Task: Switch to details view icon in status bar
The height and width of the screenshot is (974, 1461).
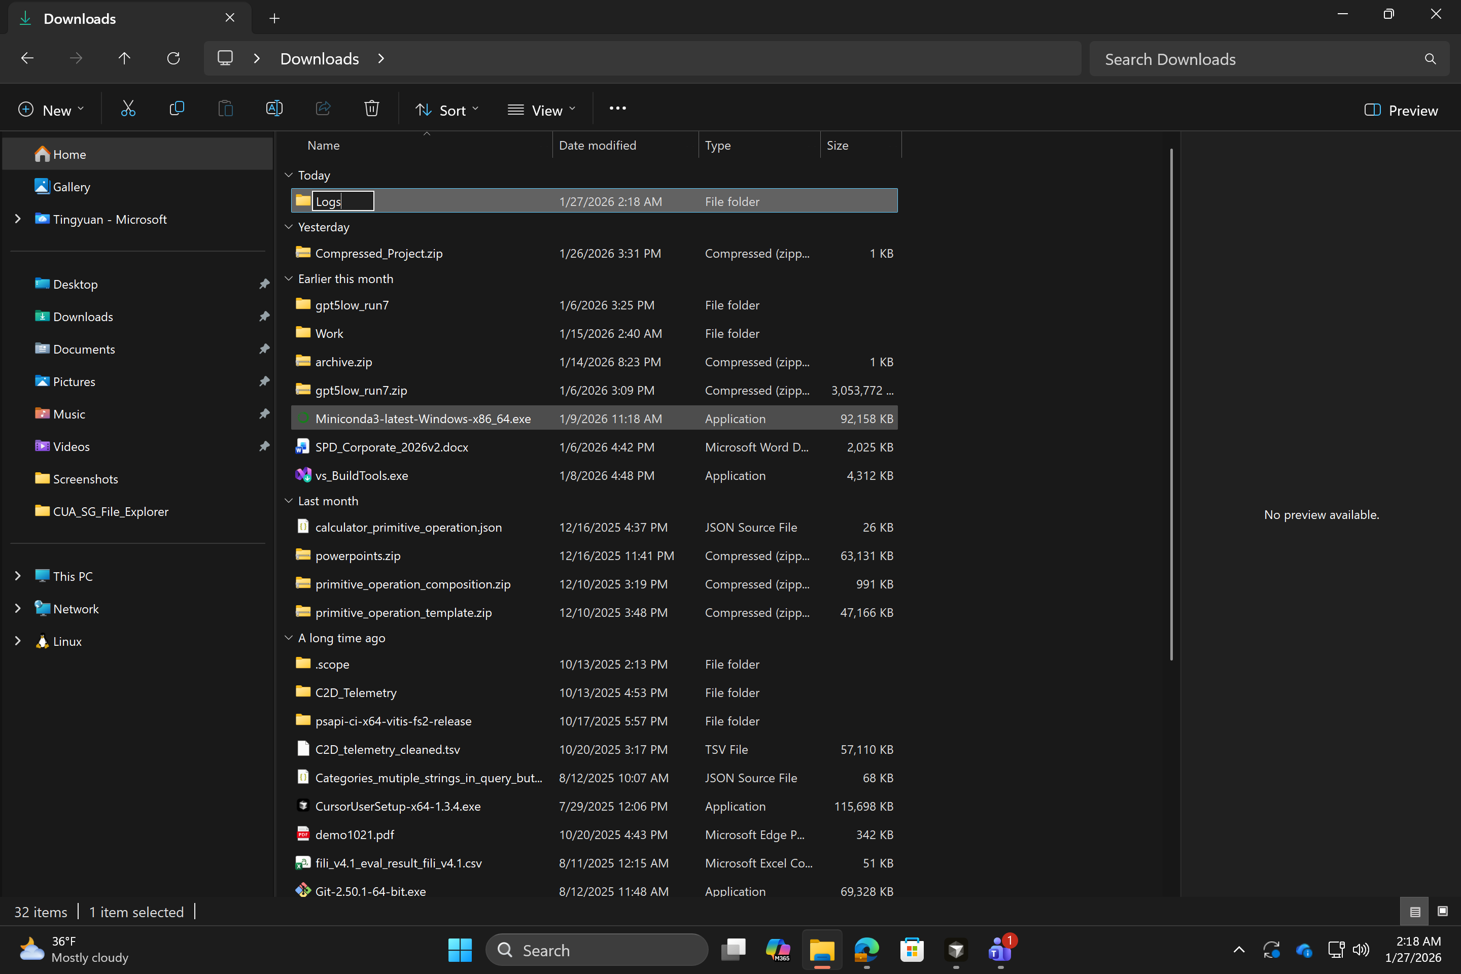Action: [1414, 911]
